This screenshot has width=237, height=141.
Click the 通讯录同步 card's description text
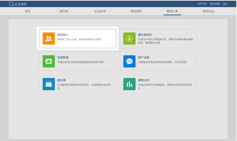[165, 41]
